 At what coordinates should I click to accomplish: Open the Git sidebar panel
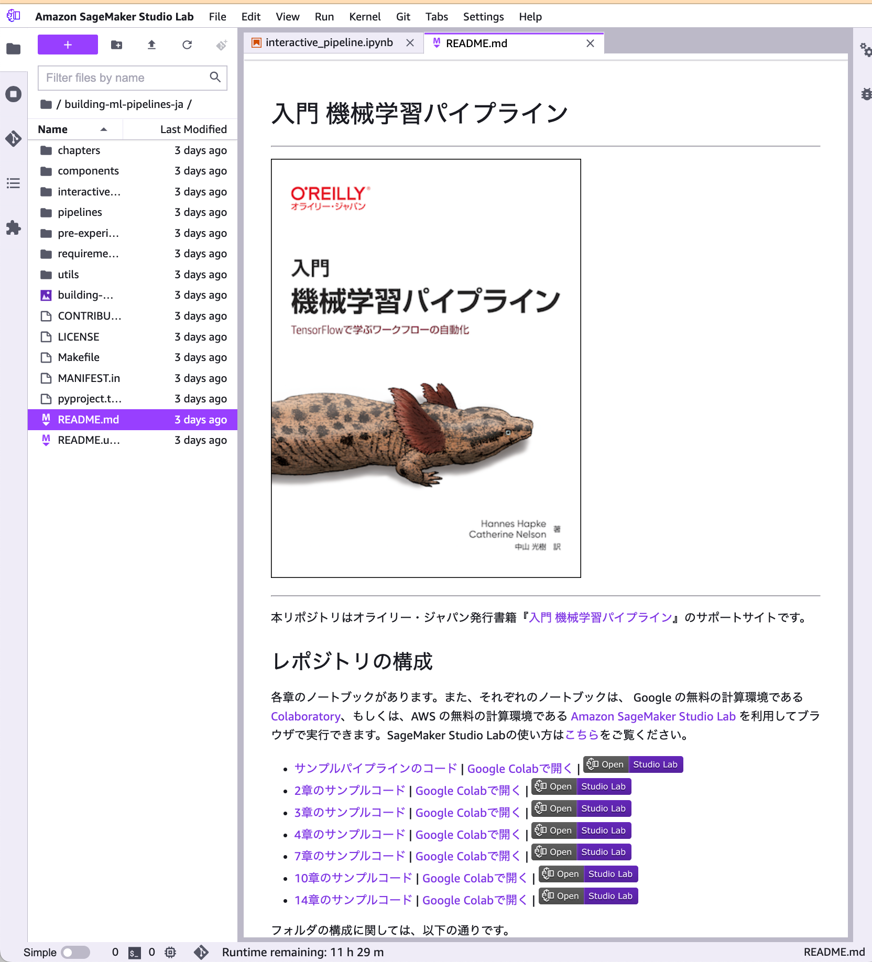pyautogui.click(x=14, y=139)
